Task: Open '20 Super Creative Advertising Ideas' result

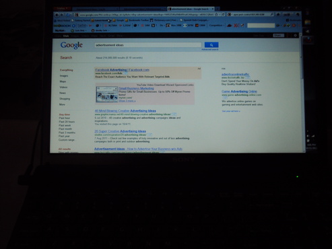Action: (120, 131)
